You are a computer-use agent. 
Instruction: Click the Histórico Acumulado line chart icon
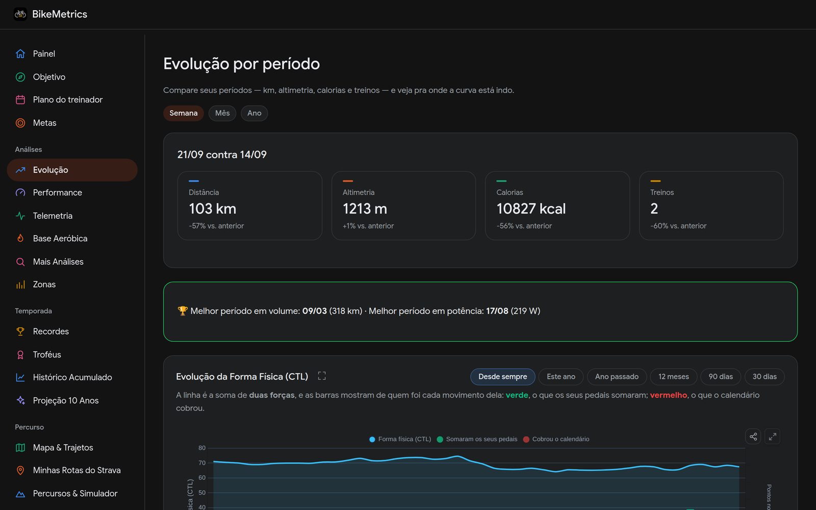pyautogui.click(x=20, y=377)
